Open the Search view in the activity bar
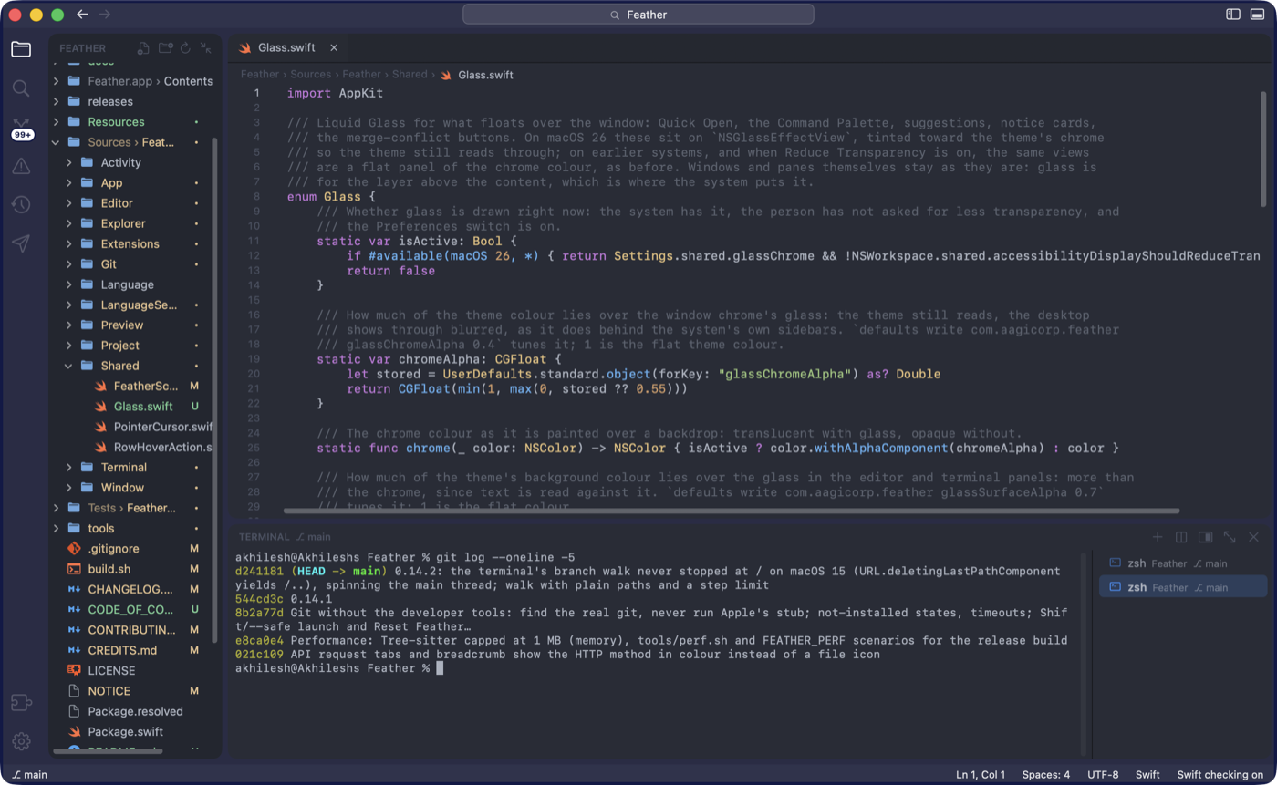This screenshot has width=1277, height=785. pos(21,88)
